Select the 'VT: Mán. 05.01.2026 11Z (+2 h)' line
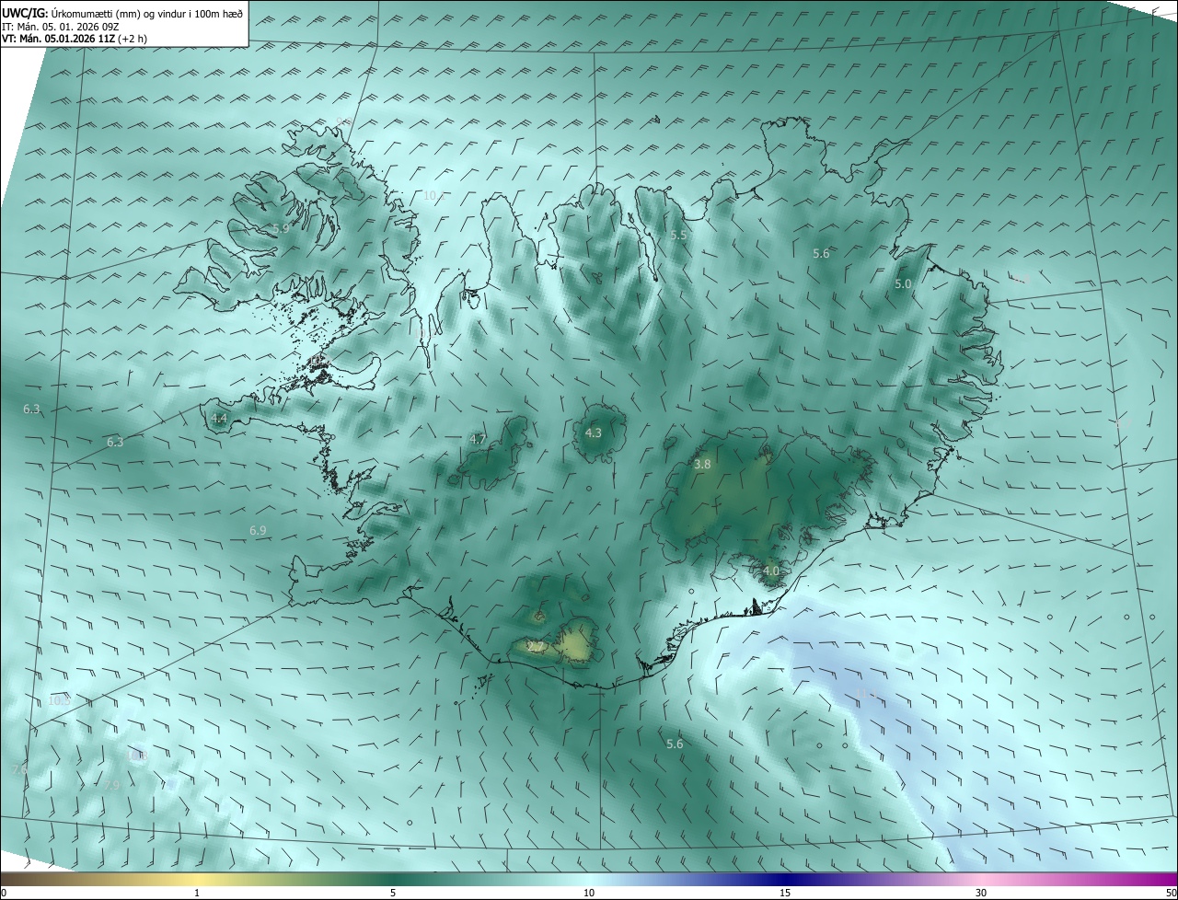The image size is (1178, 900). pos(75,39)
